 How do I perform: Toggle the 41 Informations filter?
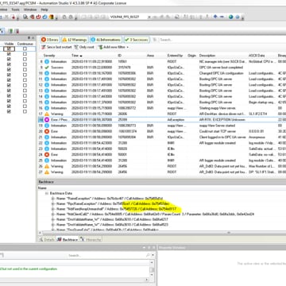point(106,40)
